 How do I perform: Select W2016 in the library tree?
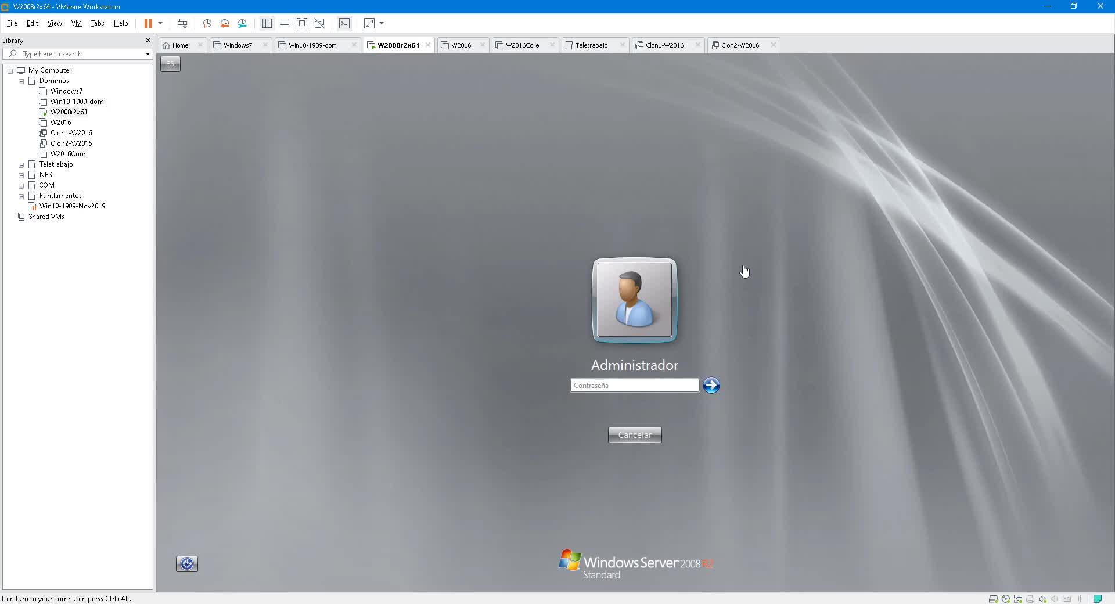pyautogui.click(x=60, y=123)
